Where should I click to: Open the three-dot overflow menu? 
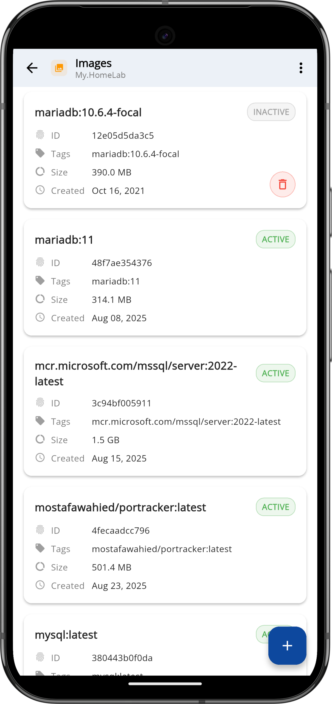tap(301, 68)
